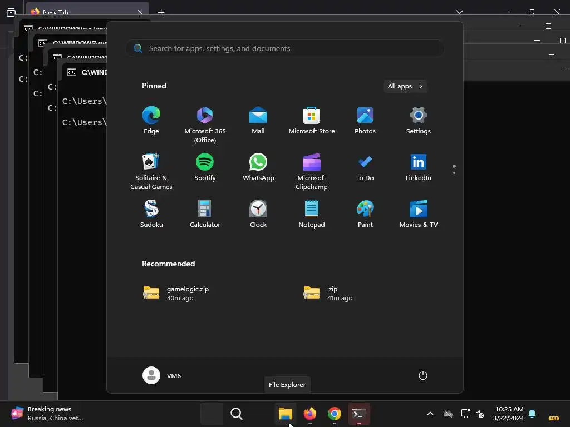Click the Start menu search field
This screenshot has width=570, height=427.
[x=285, y=49]
